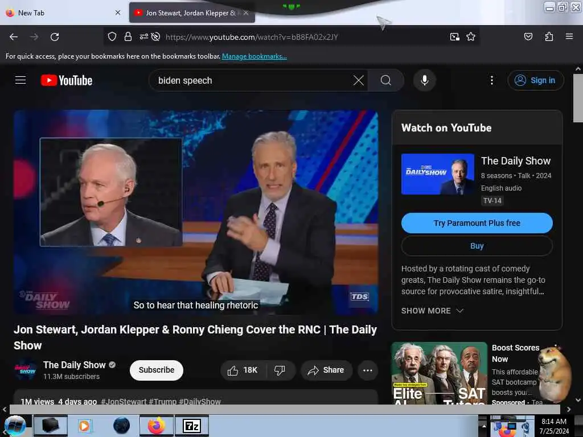Subscribe to The Daily Show channel
The width and height of the screenshot is (583, 437).
tap(157, 370)
